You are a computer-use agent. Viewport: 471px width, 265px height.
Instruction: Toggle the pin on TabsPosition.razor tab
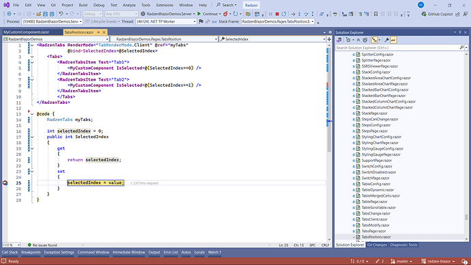(98, 32)
